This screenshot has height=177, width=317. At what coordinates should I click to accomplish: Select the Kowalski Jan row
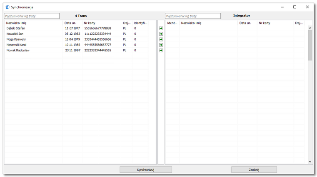(x=77, y=34)
